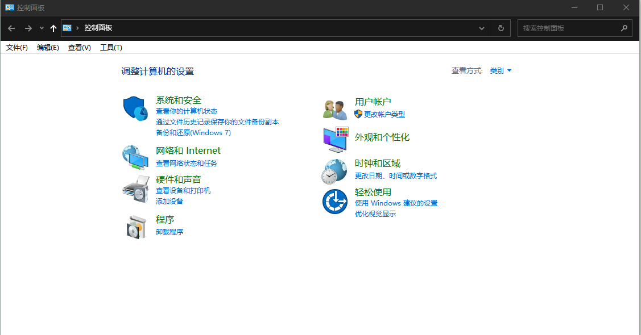Go back with the back arrow
Screen dimensions: 641x335
tap(11, 28)
